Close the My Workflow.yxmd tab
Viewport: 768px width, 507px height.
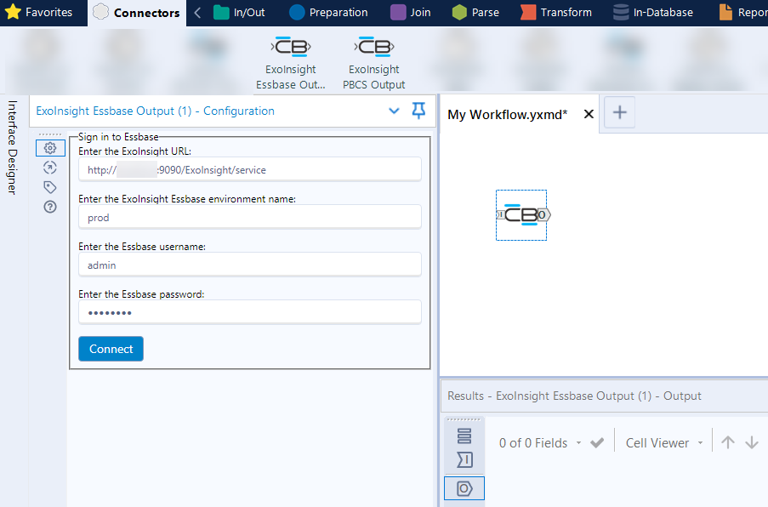(589, 114)
